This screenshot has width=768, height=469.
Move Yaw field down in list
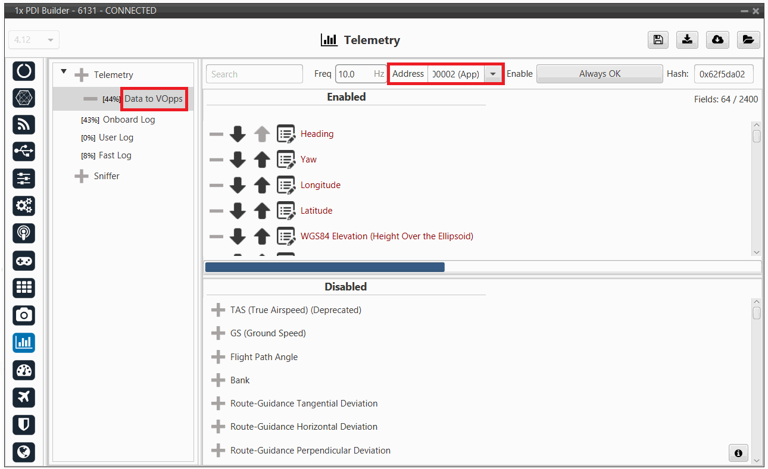[238, 160]
